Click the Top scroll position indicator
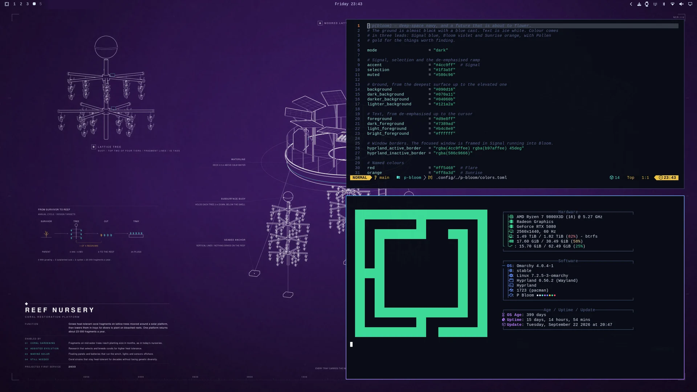 tap(631, 178)
